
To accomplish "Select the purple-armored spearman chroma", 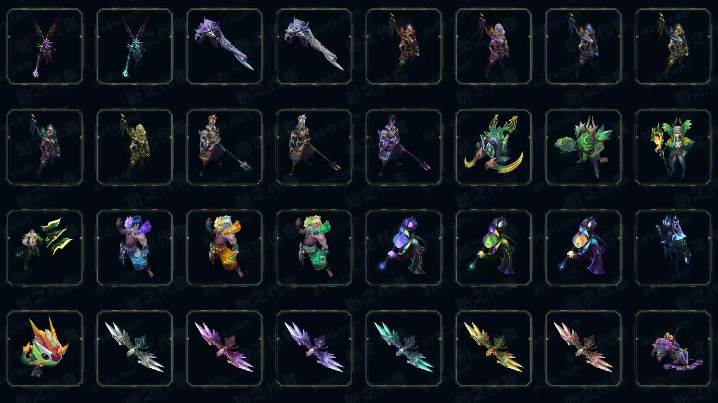I will 404,147.
